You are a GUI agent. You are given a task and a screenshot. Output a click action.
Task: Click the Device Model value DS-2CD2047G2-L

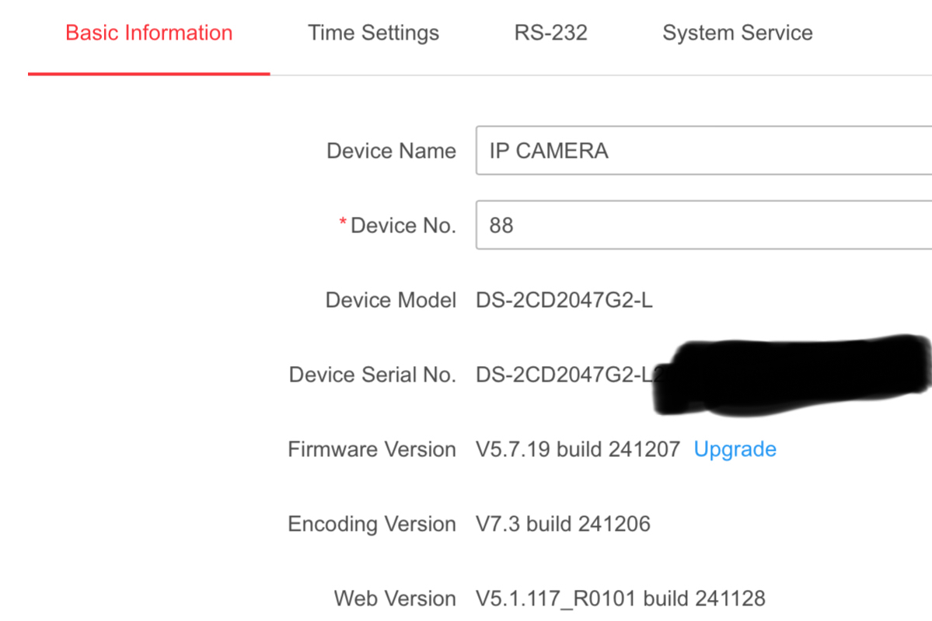tap(564, 300)
